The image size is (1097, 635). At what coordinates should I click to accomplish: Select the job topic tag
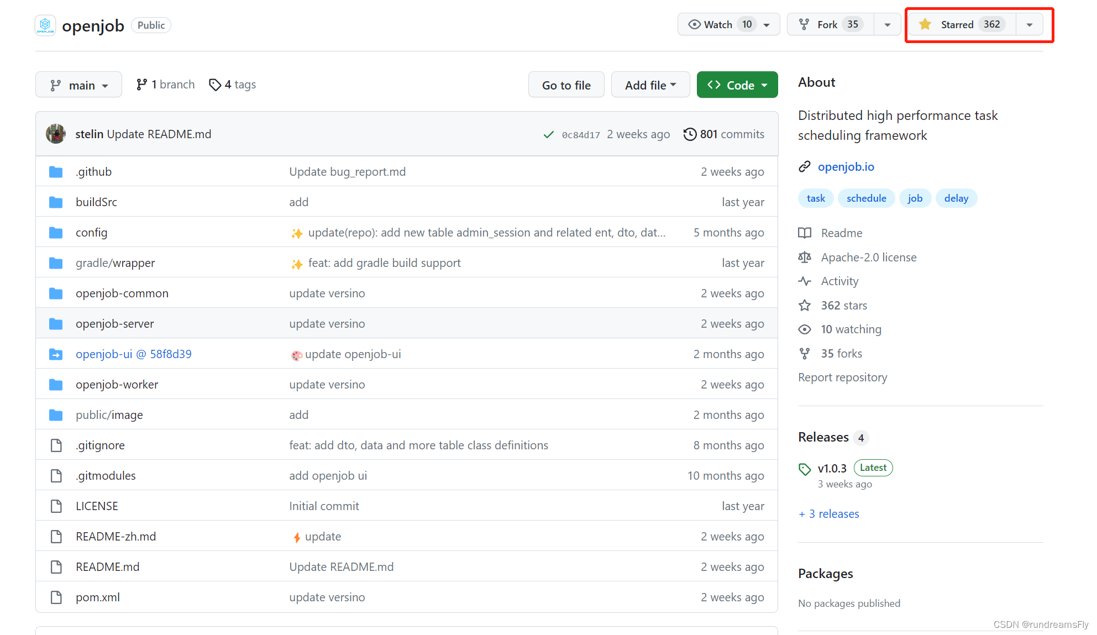915,198
